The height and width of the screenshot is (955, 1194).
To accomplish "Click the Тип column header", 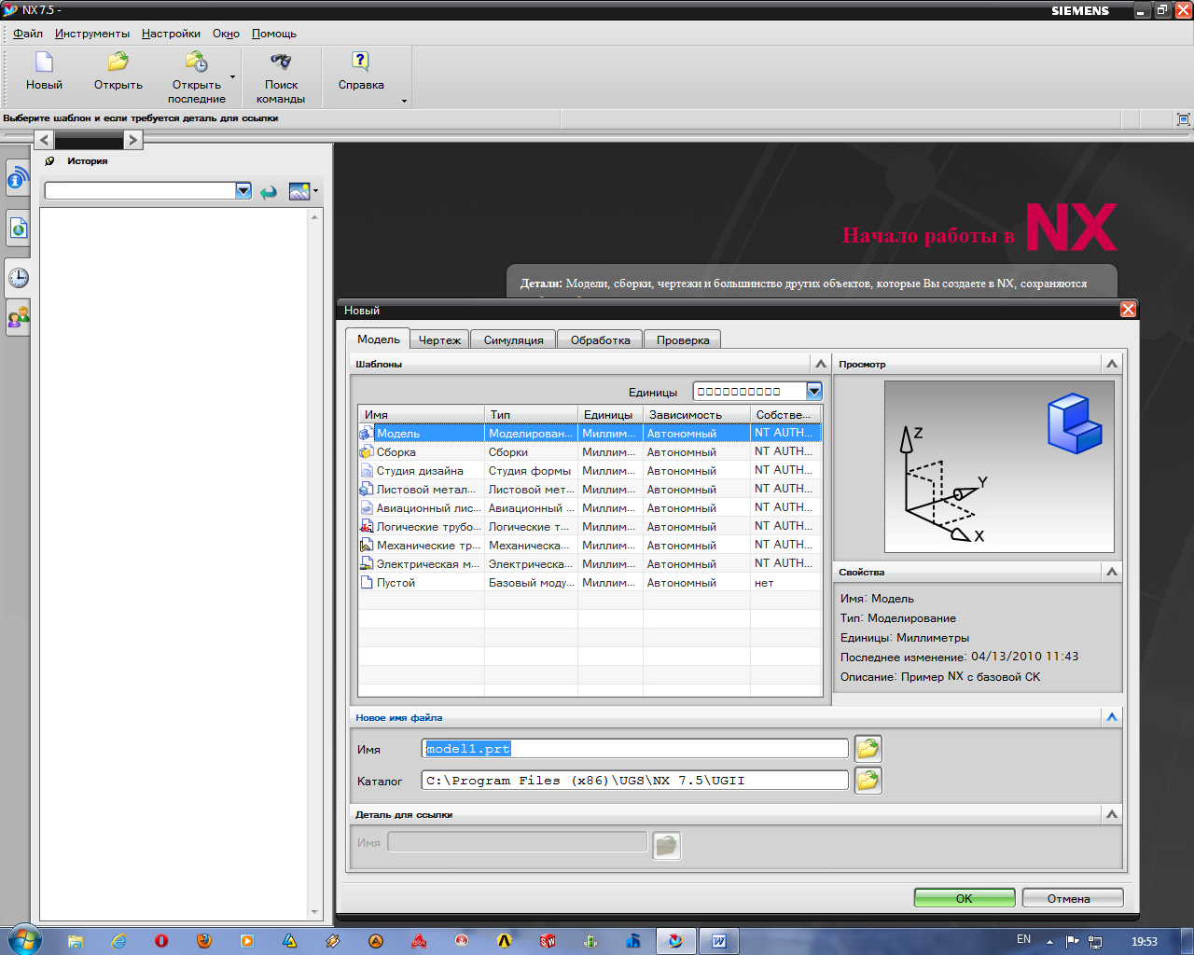I will [x=532, y=414].
